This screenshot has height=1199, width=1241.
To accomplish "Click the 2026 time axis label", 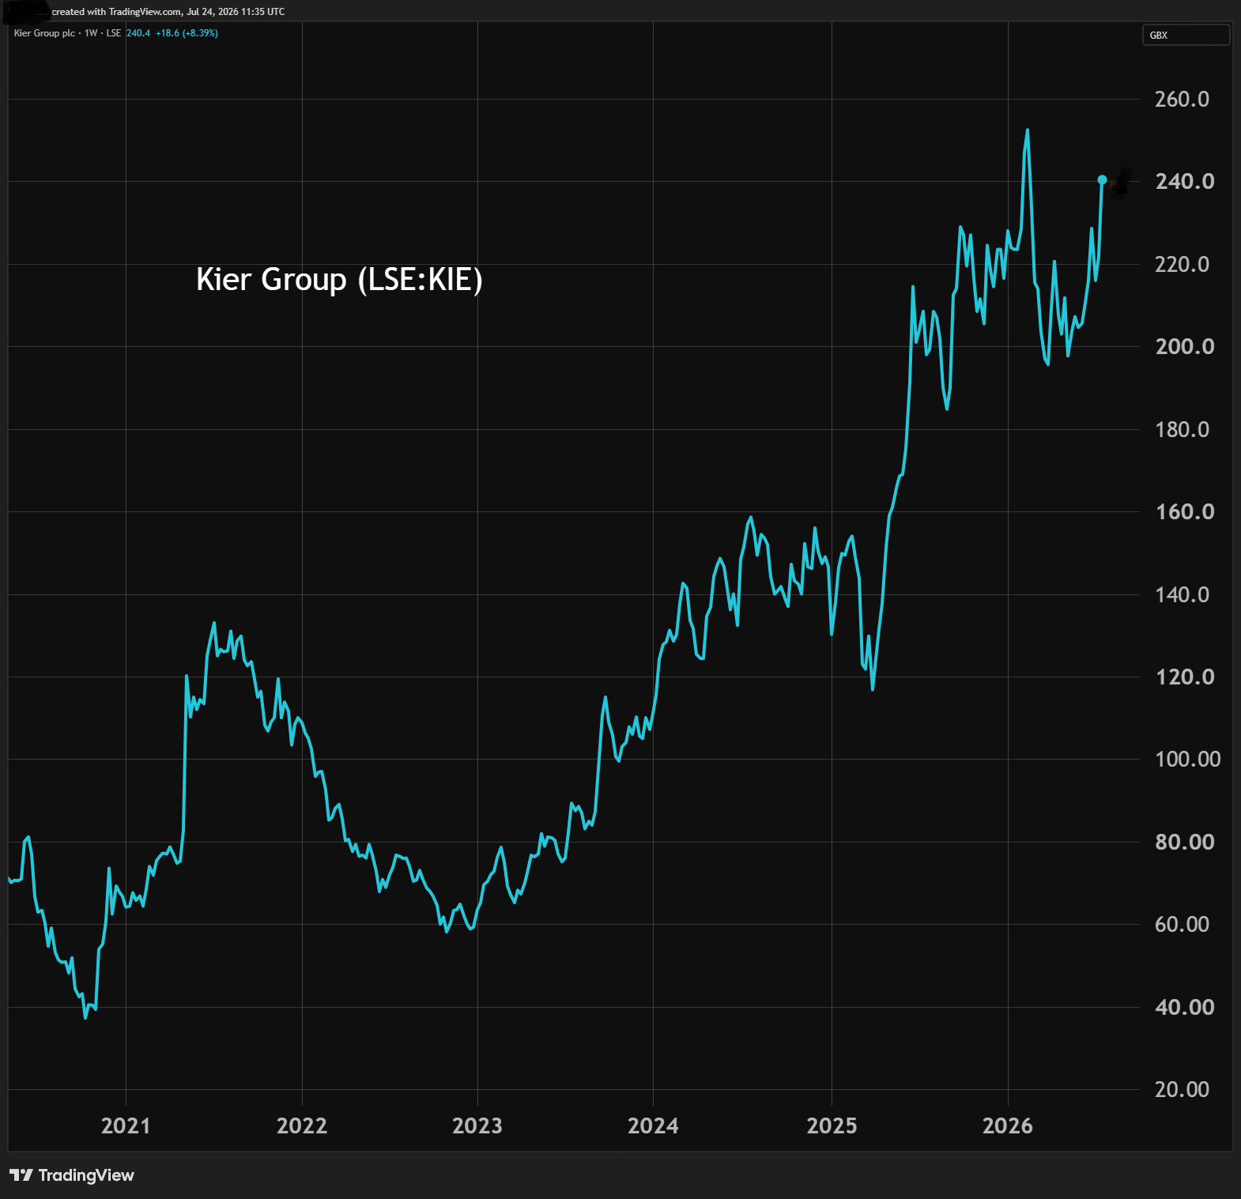I will 1008,1125.
